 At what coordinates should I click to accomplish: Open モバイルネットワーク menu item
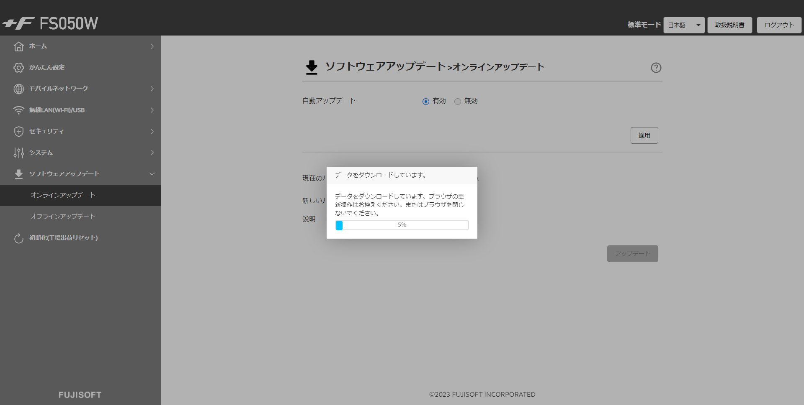pyautogui.click(x=80, y=89)
